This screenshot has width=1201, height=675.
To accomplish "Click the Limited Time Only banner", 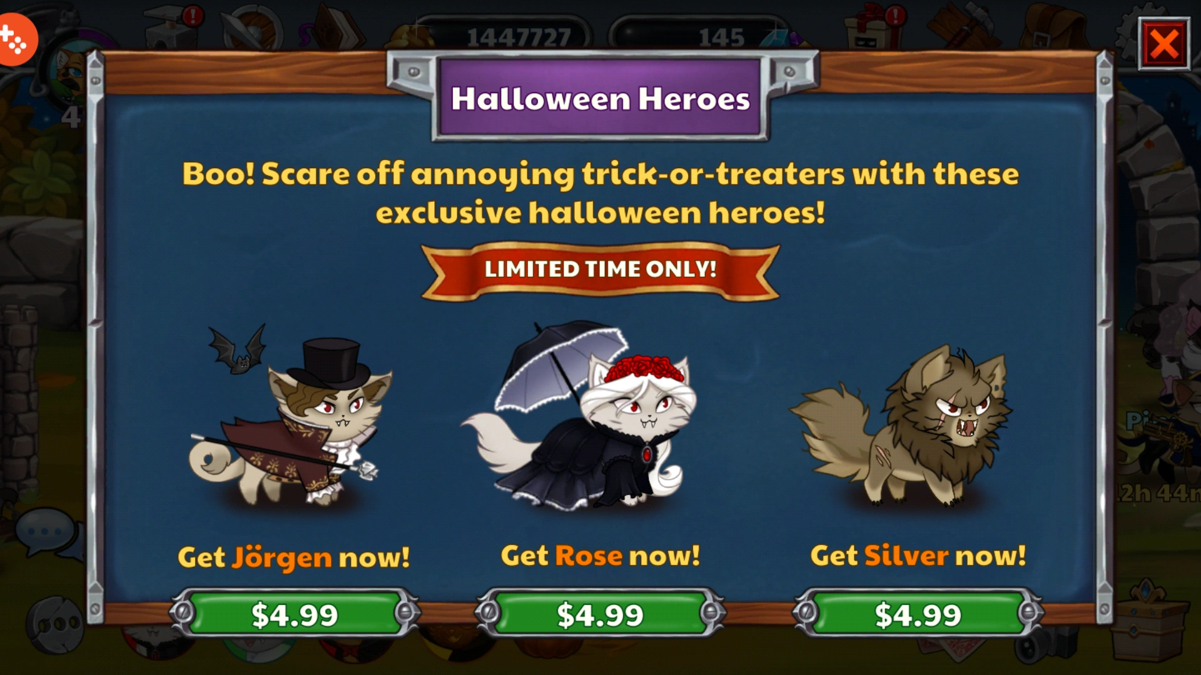I will coord(600,270).
